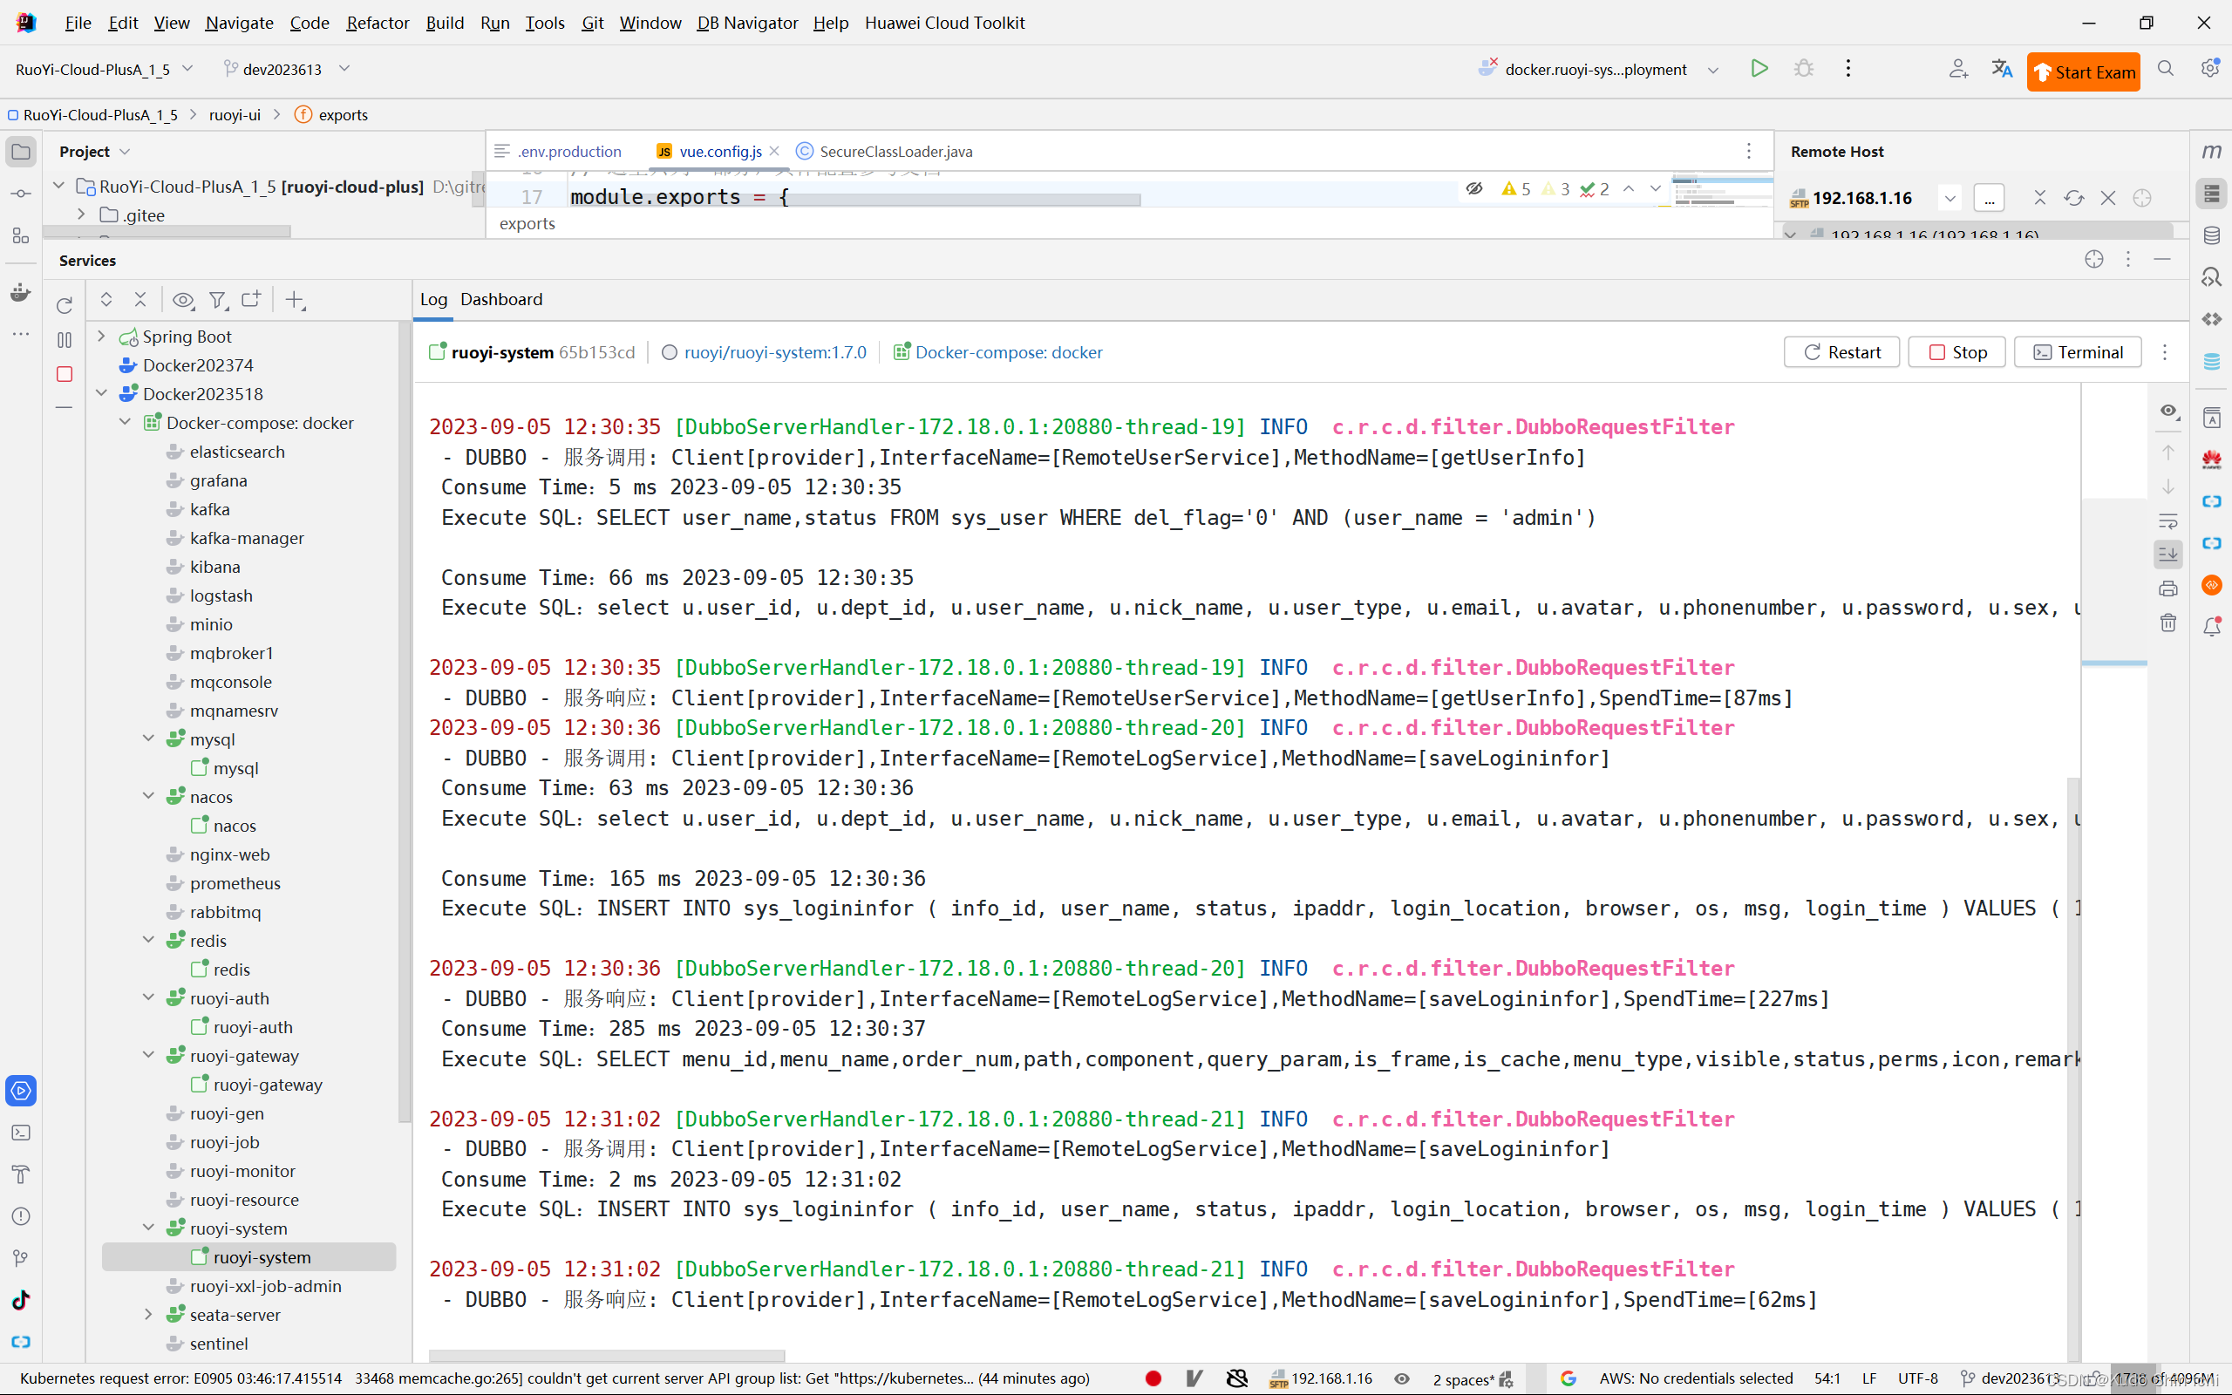
Task: Click the Build menu in the menu bar
Action: pos(446,23)
